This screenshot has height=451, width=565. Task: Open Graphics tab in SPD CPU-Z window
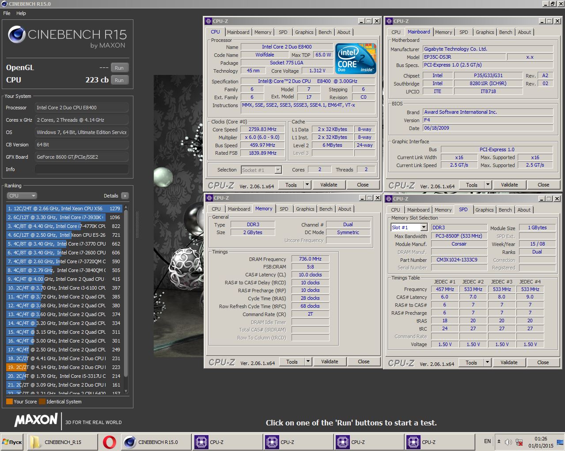pyautogui.click(x=485, y=210)
